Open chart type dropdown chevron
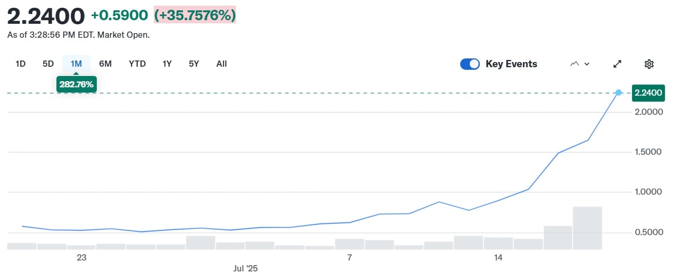The width and height of the screenshot is (674, 274). [587, 64]
